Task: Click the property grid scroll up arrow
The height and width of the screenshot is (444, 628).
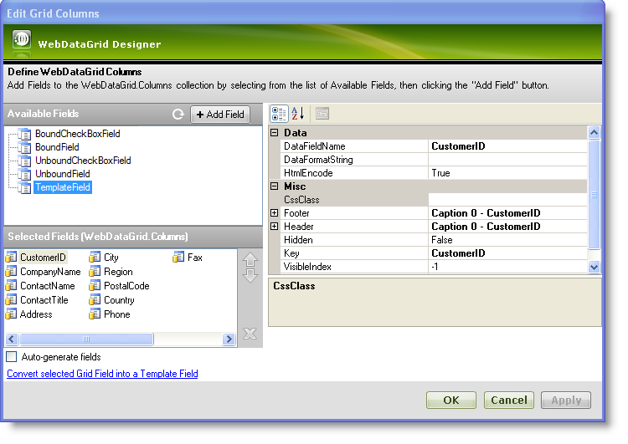Action: 594,132
